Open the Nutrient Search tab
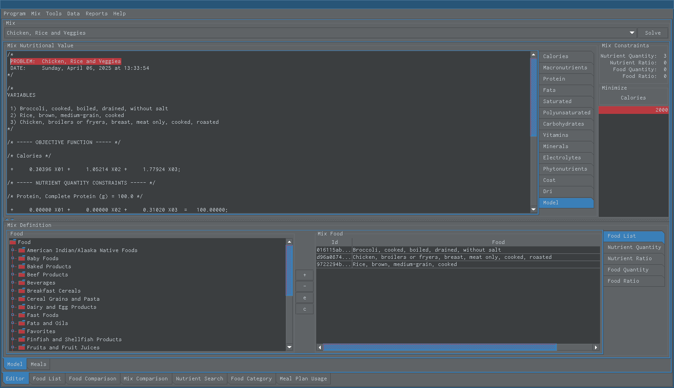 [x=199, y=379]
